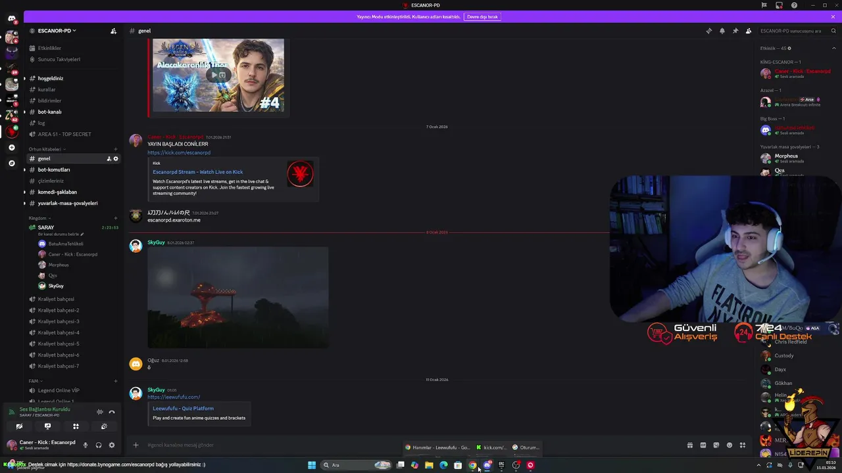Open Leewufufu - Quiz Platform embed title
The width and height of the screenshot is (842, 473).
[x=183, y=409]
